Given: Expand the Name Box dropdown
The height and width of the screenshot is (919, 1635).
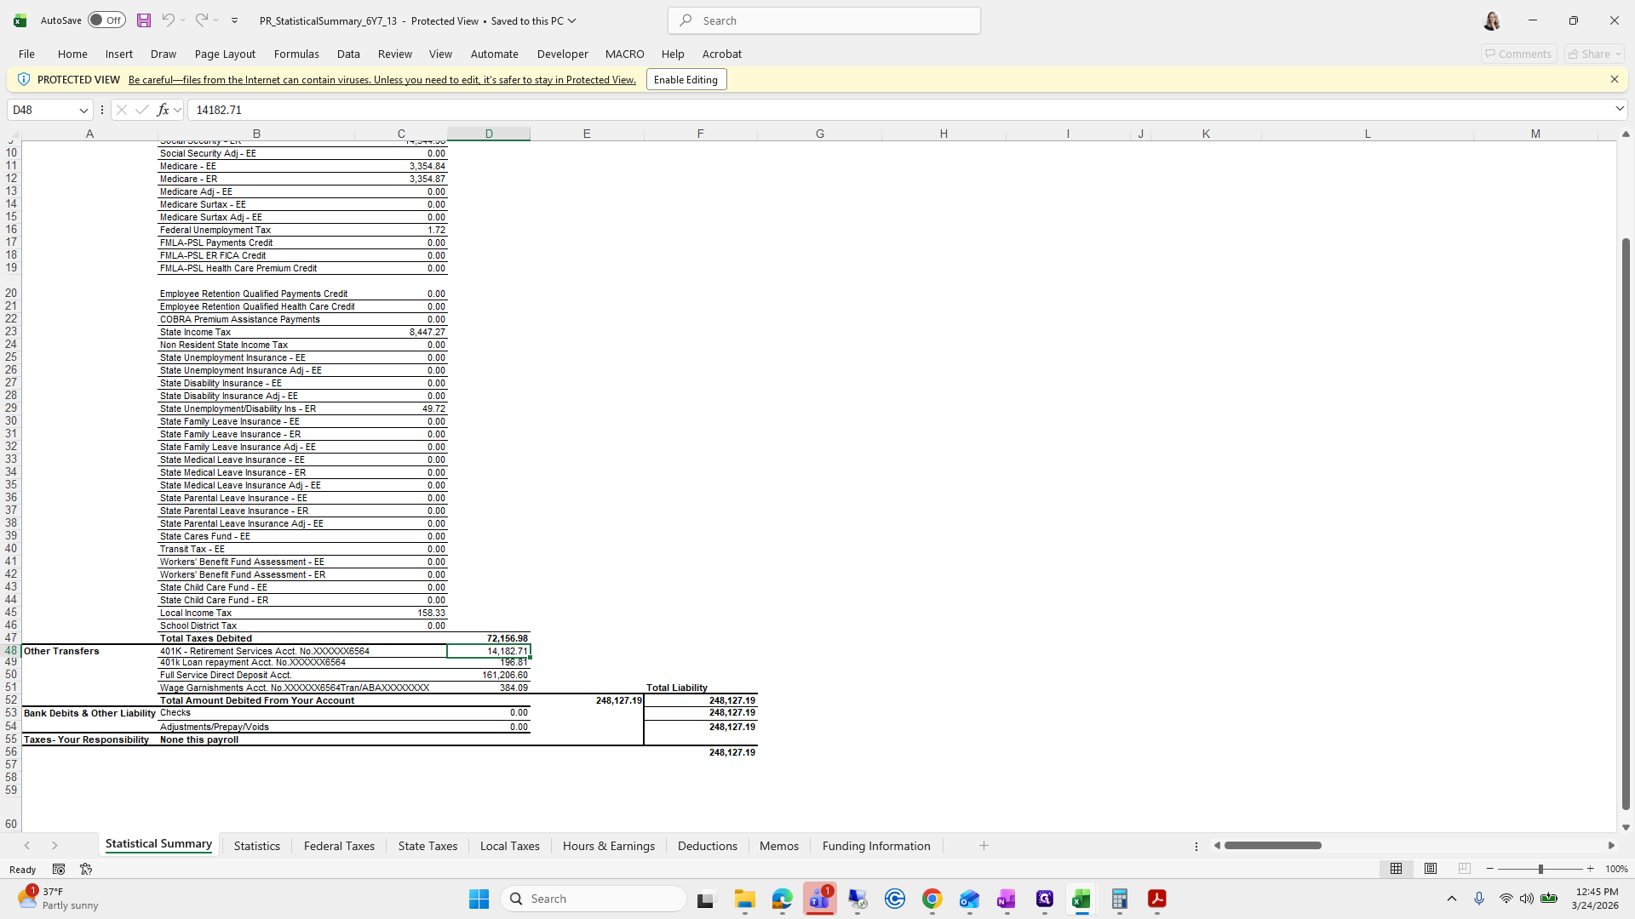Looking at the screenshot, I should (83, 110).
